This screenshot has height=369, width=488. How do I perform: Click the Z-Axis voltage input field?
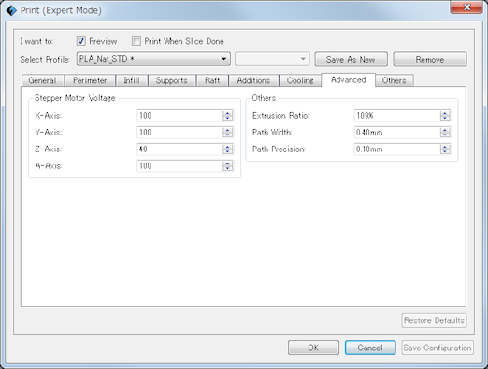coord(180,149)
